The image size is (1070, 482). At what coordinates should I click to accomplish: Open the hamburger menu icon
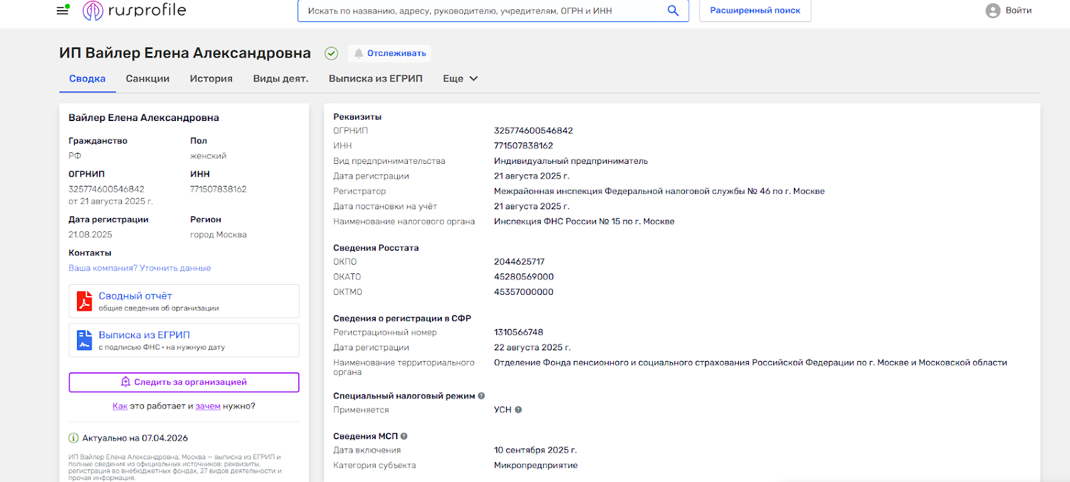tap(62, 10)
